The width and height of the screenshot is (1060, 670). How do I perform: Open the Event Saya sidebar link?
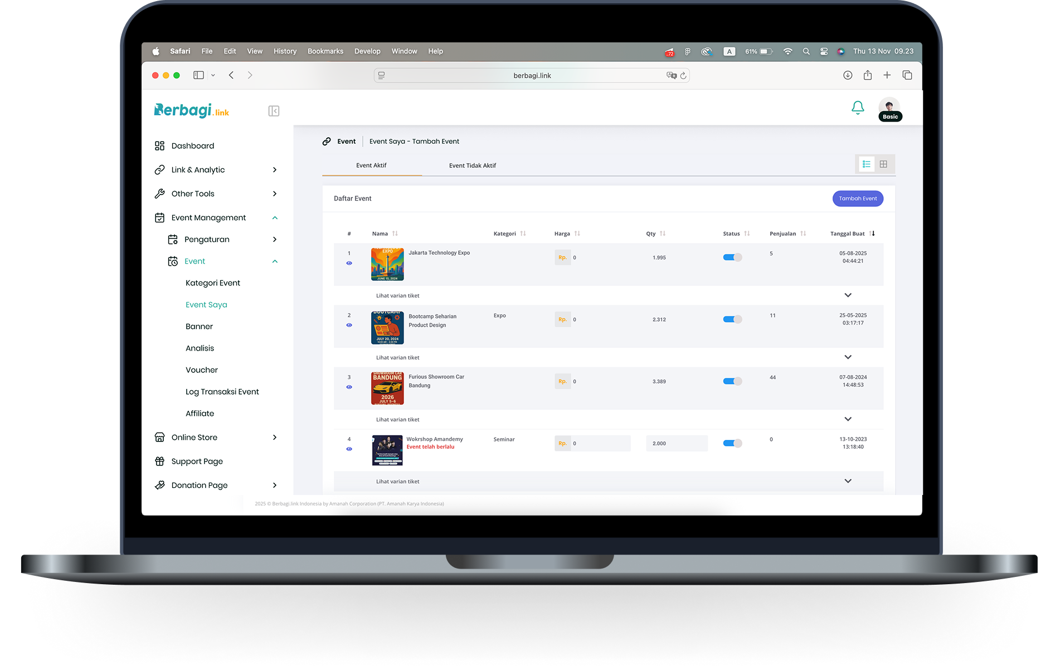click(206, 304)
